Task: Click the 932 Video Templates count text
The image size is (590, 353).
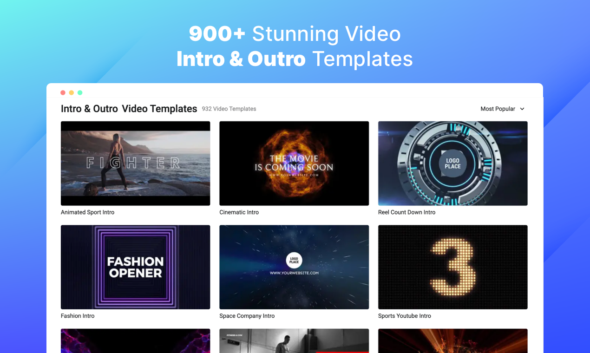Action: tap(229, 109)
